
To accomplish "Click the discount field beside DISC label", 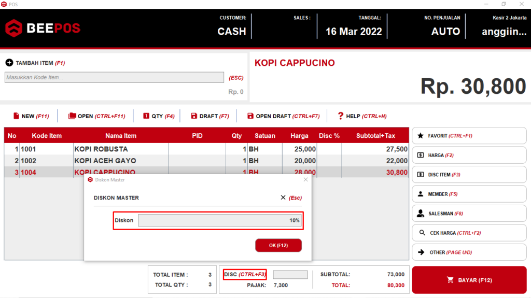I will (x=290, y=274).
